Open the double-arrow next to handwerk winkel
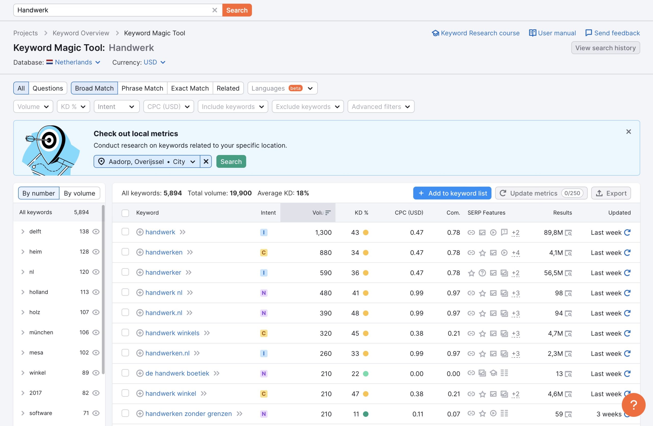Image resolution: width=653 pixels, height=426 pixels. pyautogui.click(x=204, y=394)
